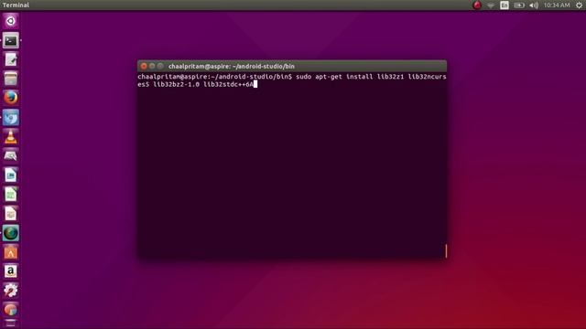Launch LibreOffice Impress presentation icon
Screen dimensions: 586x329
[10, 214]
